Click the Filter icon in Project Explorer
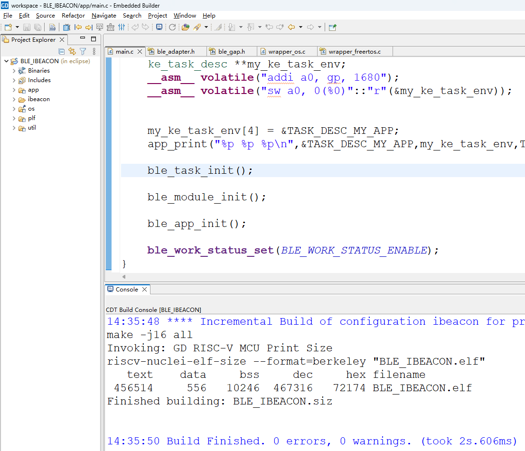525x451 pixels. coord(83,51)
